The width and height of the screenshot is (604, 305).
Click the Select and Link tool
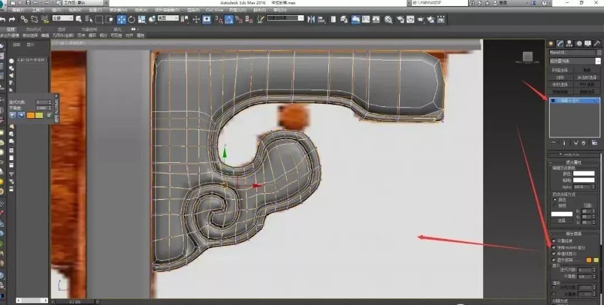click(24, 19)
